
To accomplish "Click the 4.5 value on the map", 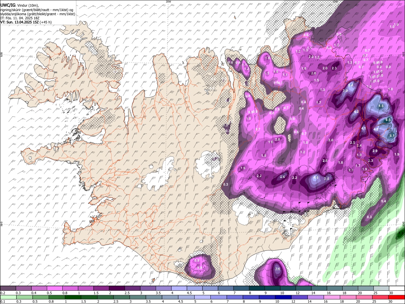I will 376,130.
